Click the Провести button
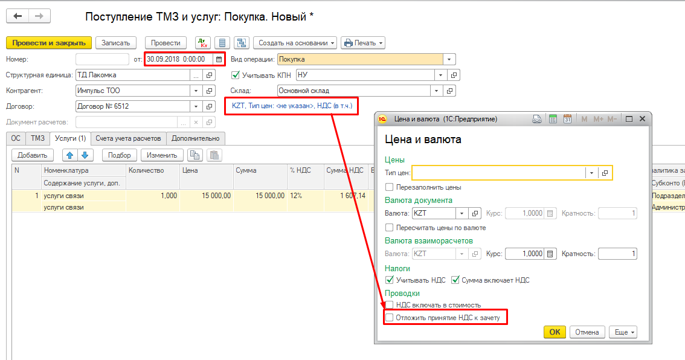 166,43
